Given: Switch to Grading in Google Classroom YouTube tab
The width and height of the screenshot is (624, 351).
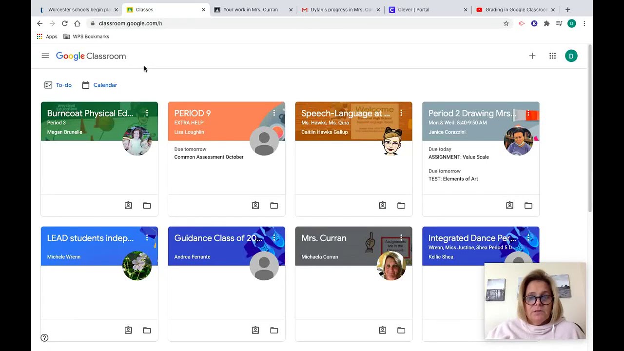Looking at the screenshot, I should point(514,10).
